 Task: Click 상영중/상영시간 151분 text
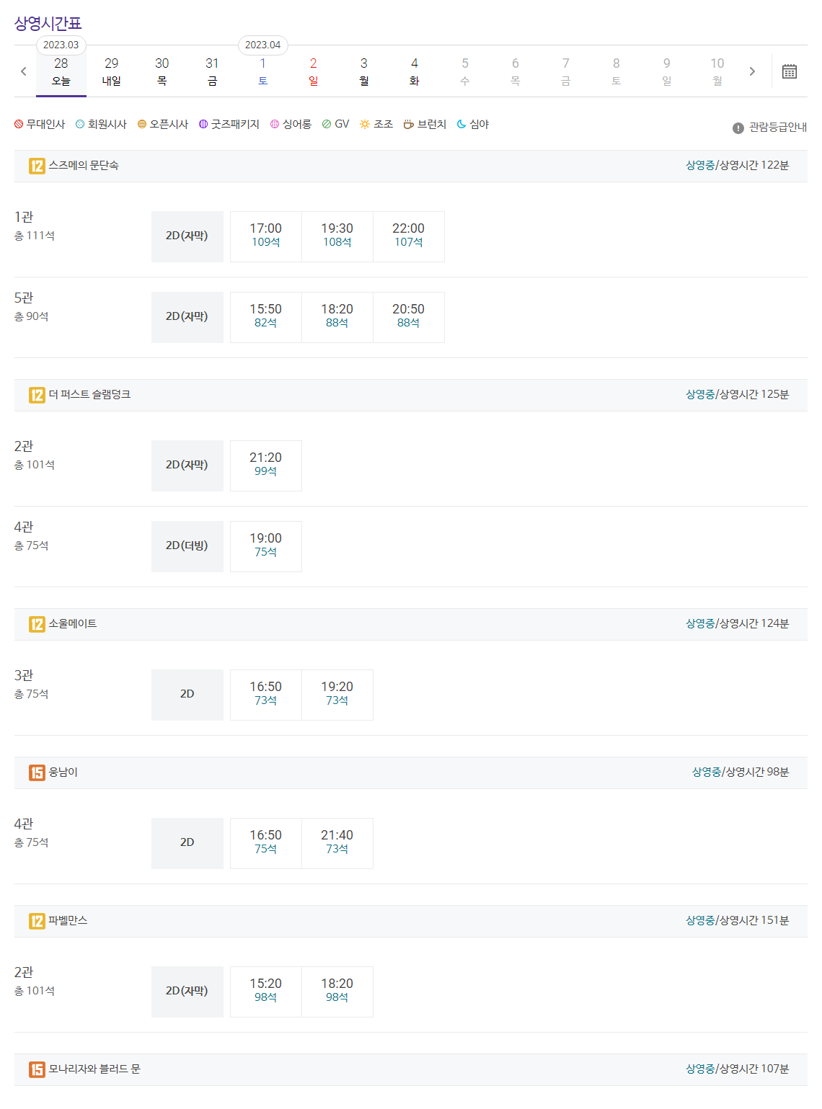tap(738, 921)
